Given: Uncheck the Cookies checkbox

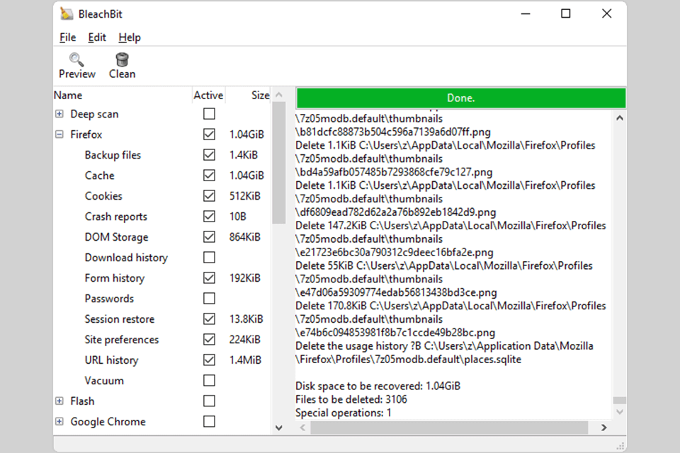Looking at the screenshot, I should coord(209,196).
